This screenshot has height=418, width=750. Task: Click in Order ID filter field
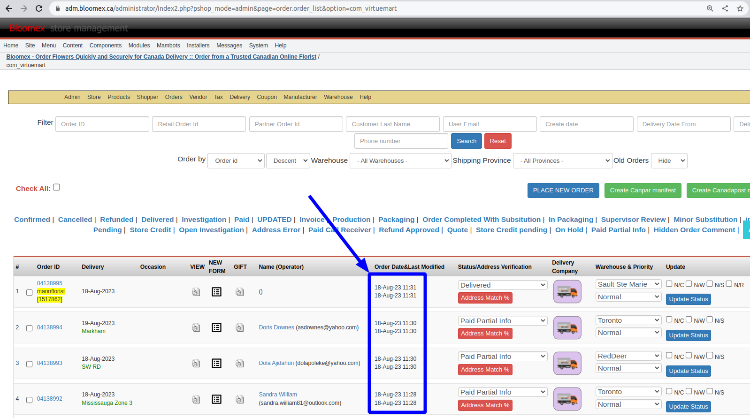[102, 124]
